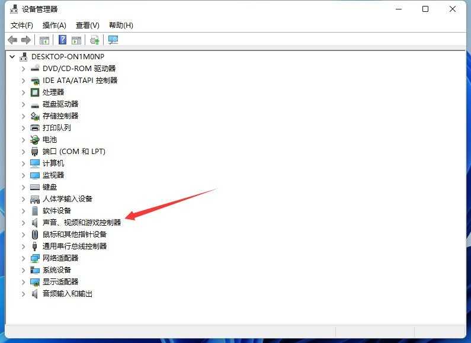Image resolution: width=471 pixels, height=343 pixels.
Task: Click the 音频输入和输出 speaker icon
Action: click(35, 294)
